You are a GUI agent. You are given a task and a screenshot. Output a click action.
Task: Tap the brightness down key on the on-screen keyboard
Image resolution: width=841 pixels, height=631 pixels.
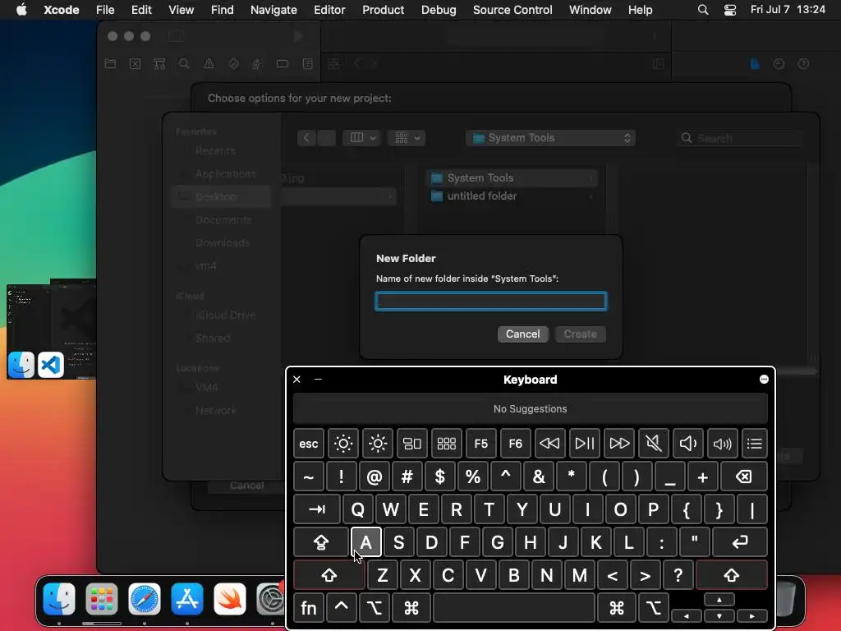343,444
